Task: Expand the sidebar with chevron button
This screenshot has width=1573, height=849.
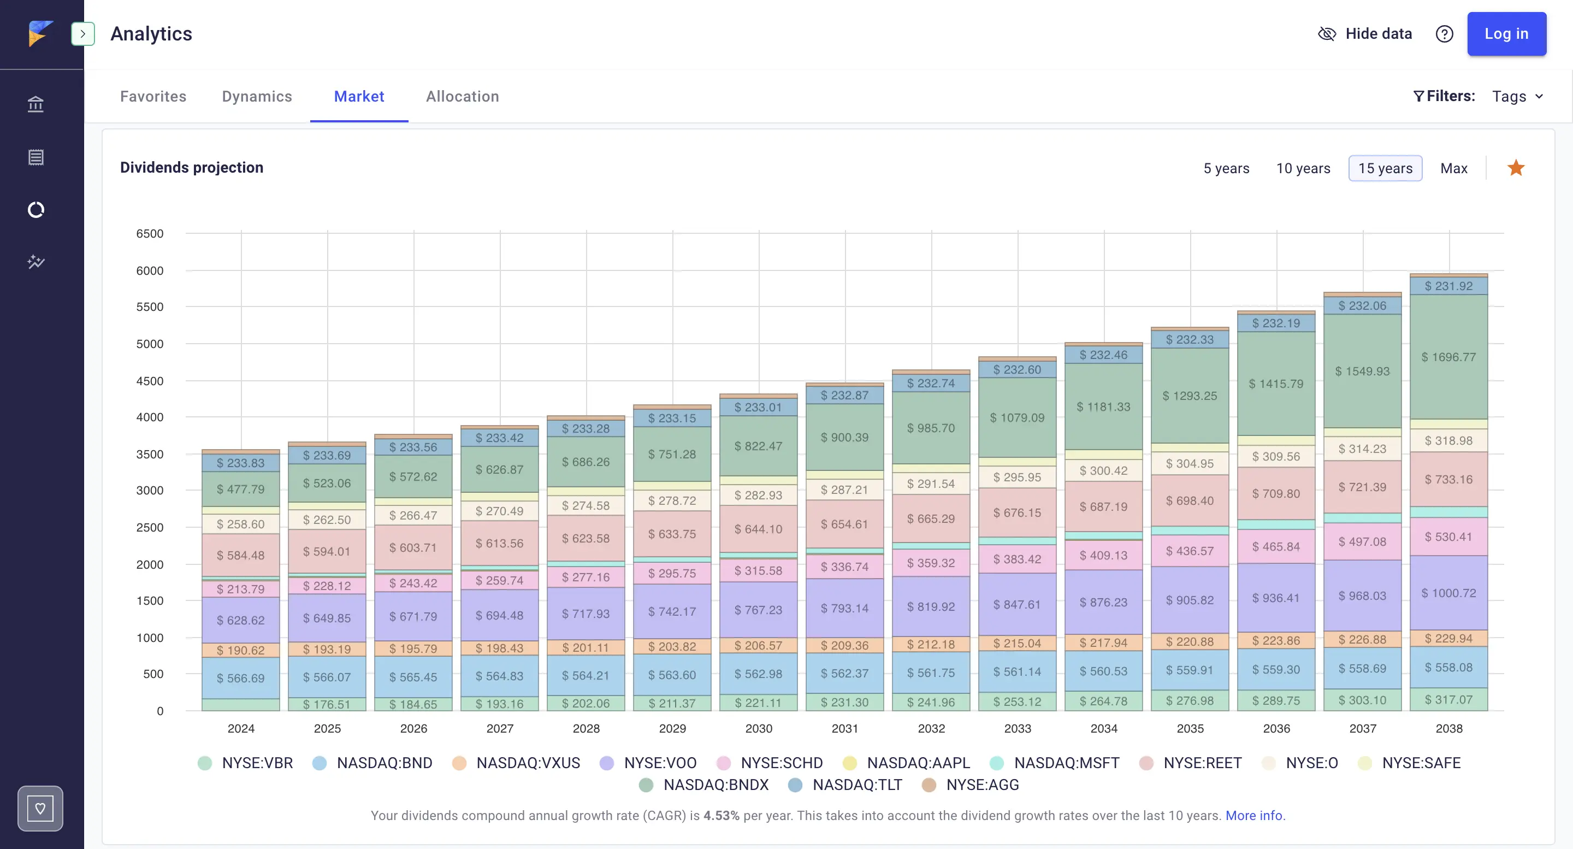Action: (83, 33)
